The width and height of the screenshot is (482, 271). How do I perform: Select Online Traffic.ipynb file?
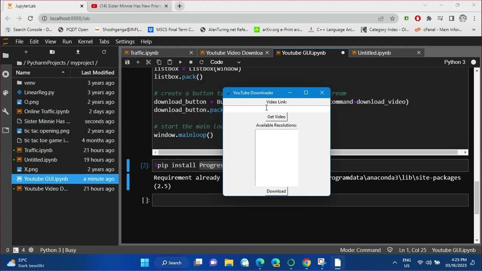[x=65, y=111]
